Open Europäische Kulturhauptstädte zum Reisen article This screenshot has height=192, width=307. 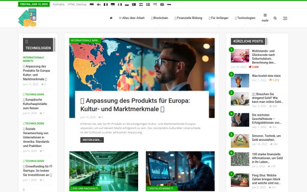point(35,104)
